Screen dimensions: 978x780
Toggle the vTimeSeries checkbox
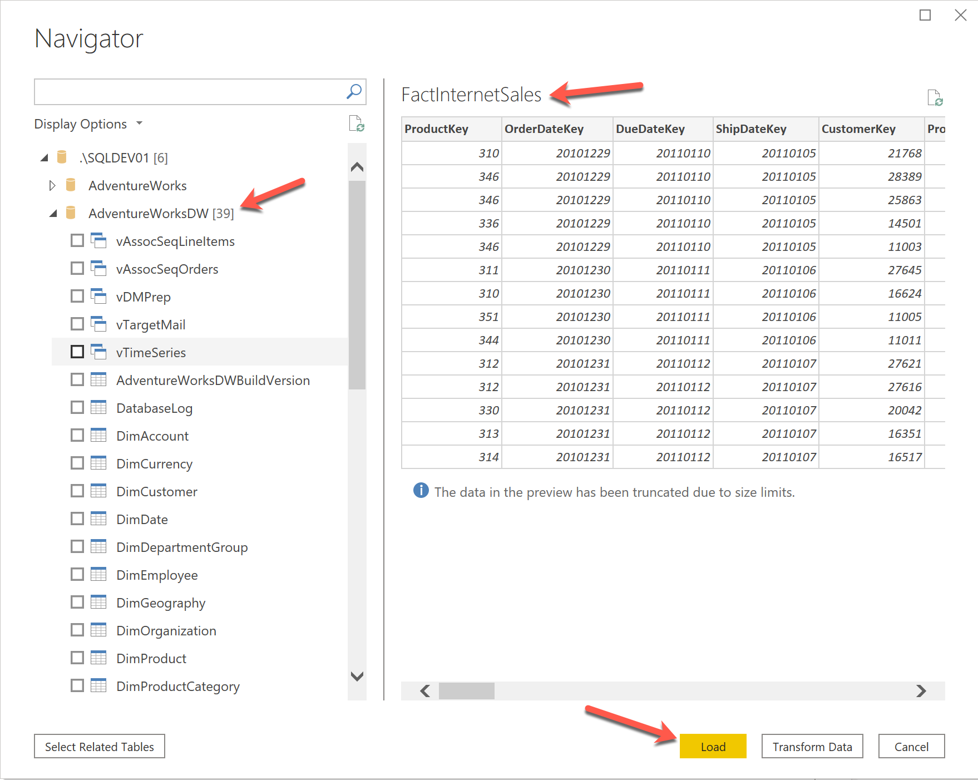tap(77, 352)
